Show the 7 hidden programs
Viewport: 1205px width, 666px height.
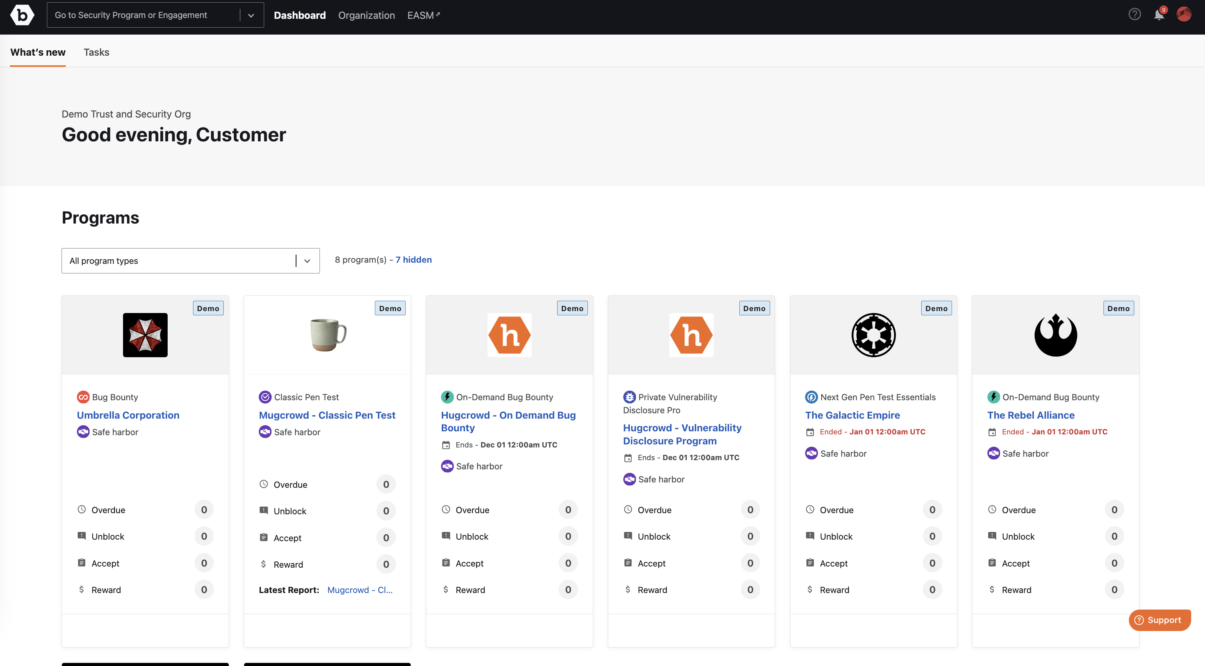point(413,259)
